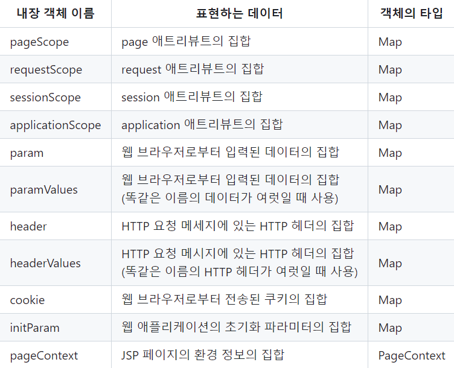Viewport: 454px width, 368px height.
Task: Click 'Map' type in initParam row
Action: (390, 328)
